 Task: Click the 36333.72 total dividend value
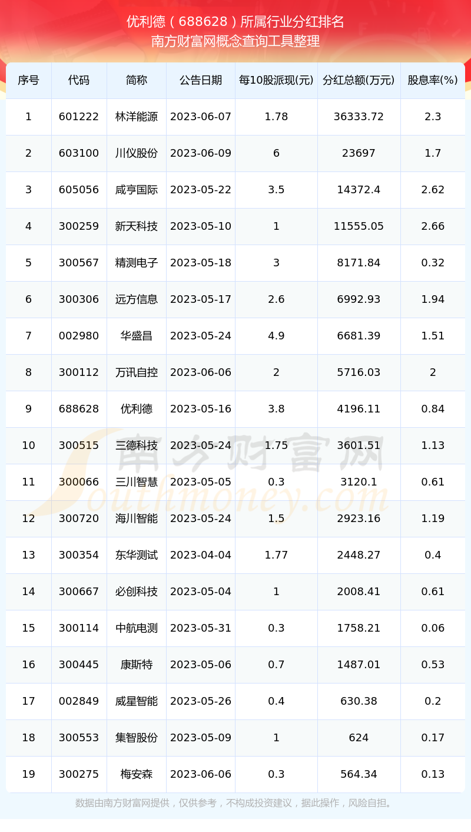[x=359, y=117]
